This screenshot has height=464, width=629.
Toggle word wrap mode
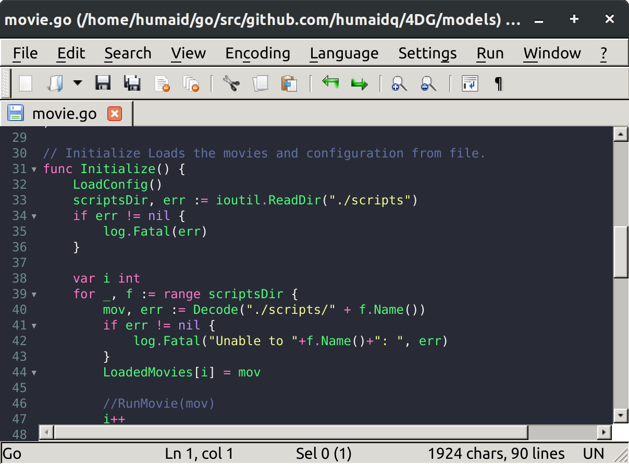click(470, 83)
